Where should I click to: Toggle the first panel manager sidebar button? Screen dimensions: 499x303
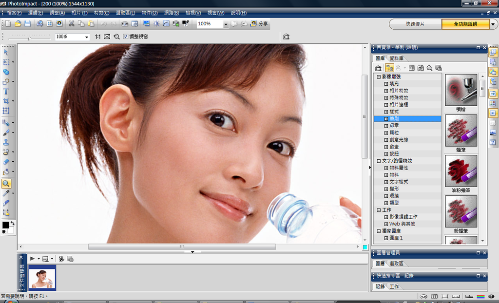coord(493,52)
